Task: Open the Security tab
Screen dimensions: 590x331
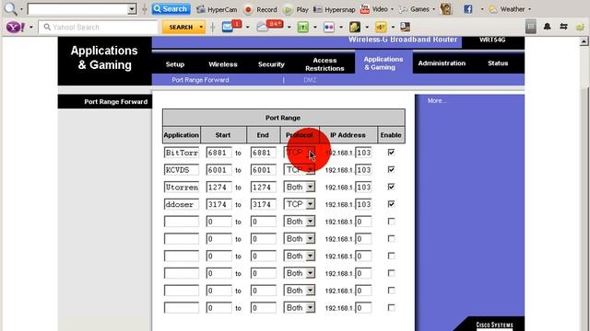Action: click(x=271, y=64)
